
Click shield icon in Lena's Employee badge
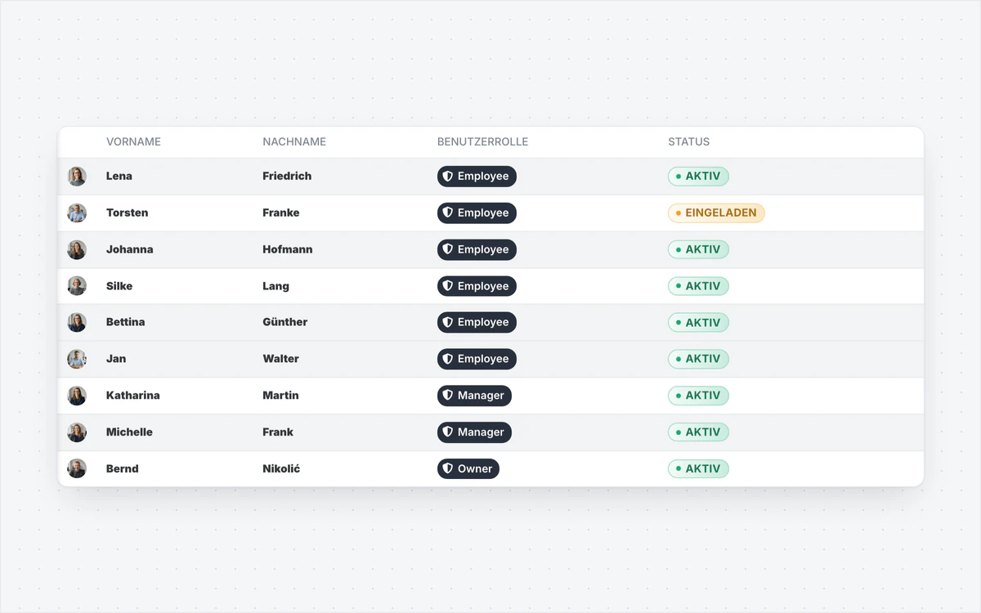pos(447,177)
